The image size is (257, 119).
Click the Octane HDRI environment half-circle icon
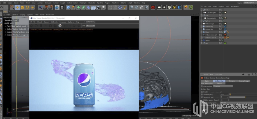[180, 8]
